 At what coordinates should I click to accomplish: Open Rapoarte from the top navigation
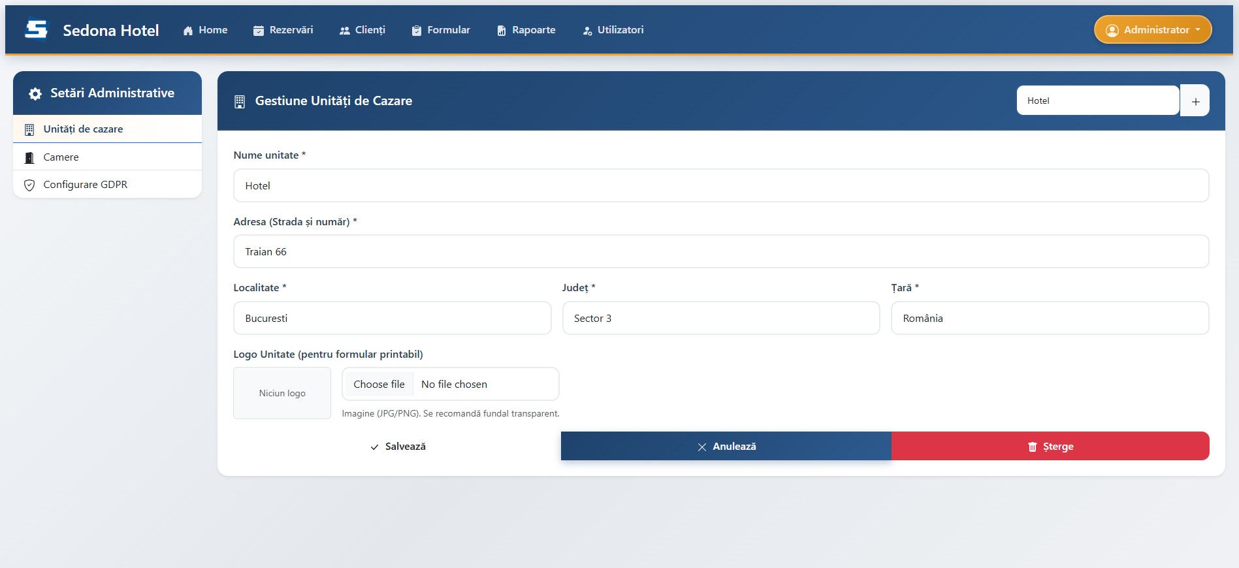pos(526,30)
